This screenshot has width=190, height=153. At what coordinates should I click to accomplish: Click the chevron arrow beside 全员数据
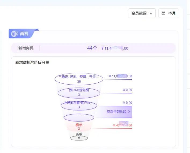coord(151,13)
